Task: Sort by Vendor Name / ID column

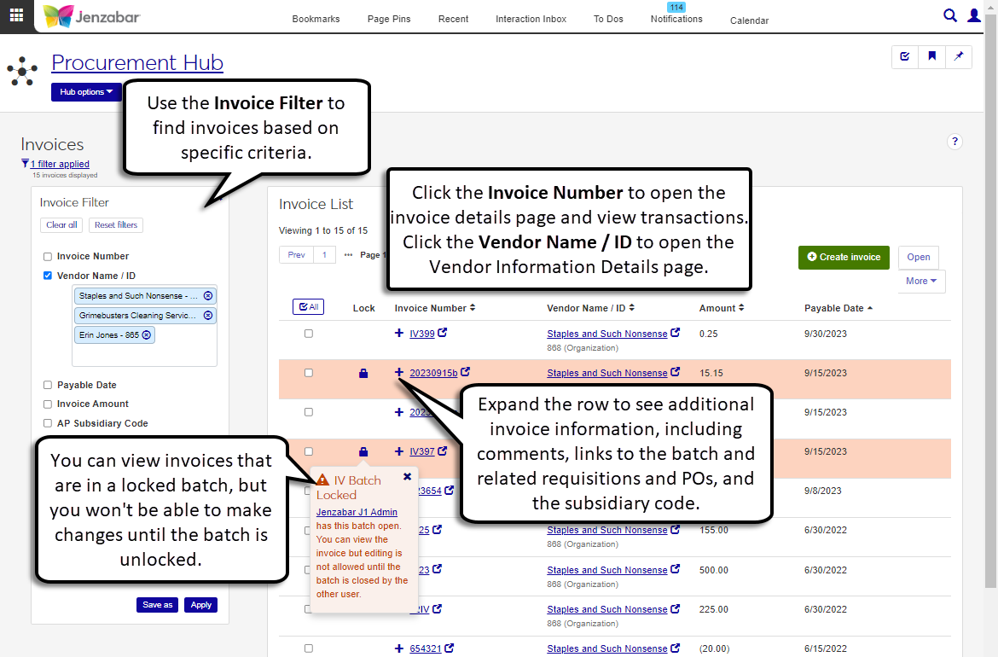Action: (x=590, y=308)
